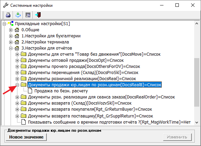
Task: Select the 0.Общие house icon
Action: (17, 30)
